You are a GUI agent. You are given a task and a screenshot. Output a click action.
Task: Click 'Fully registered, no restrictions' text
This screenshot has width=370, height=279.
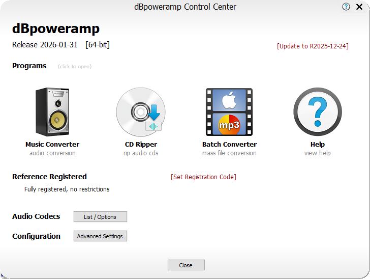(x=67, y=189)
